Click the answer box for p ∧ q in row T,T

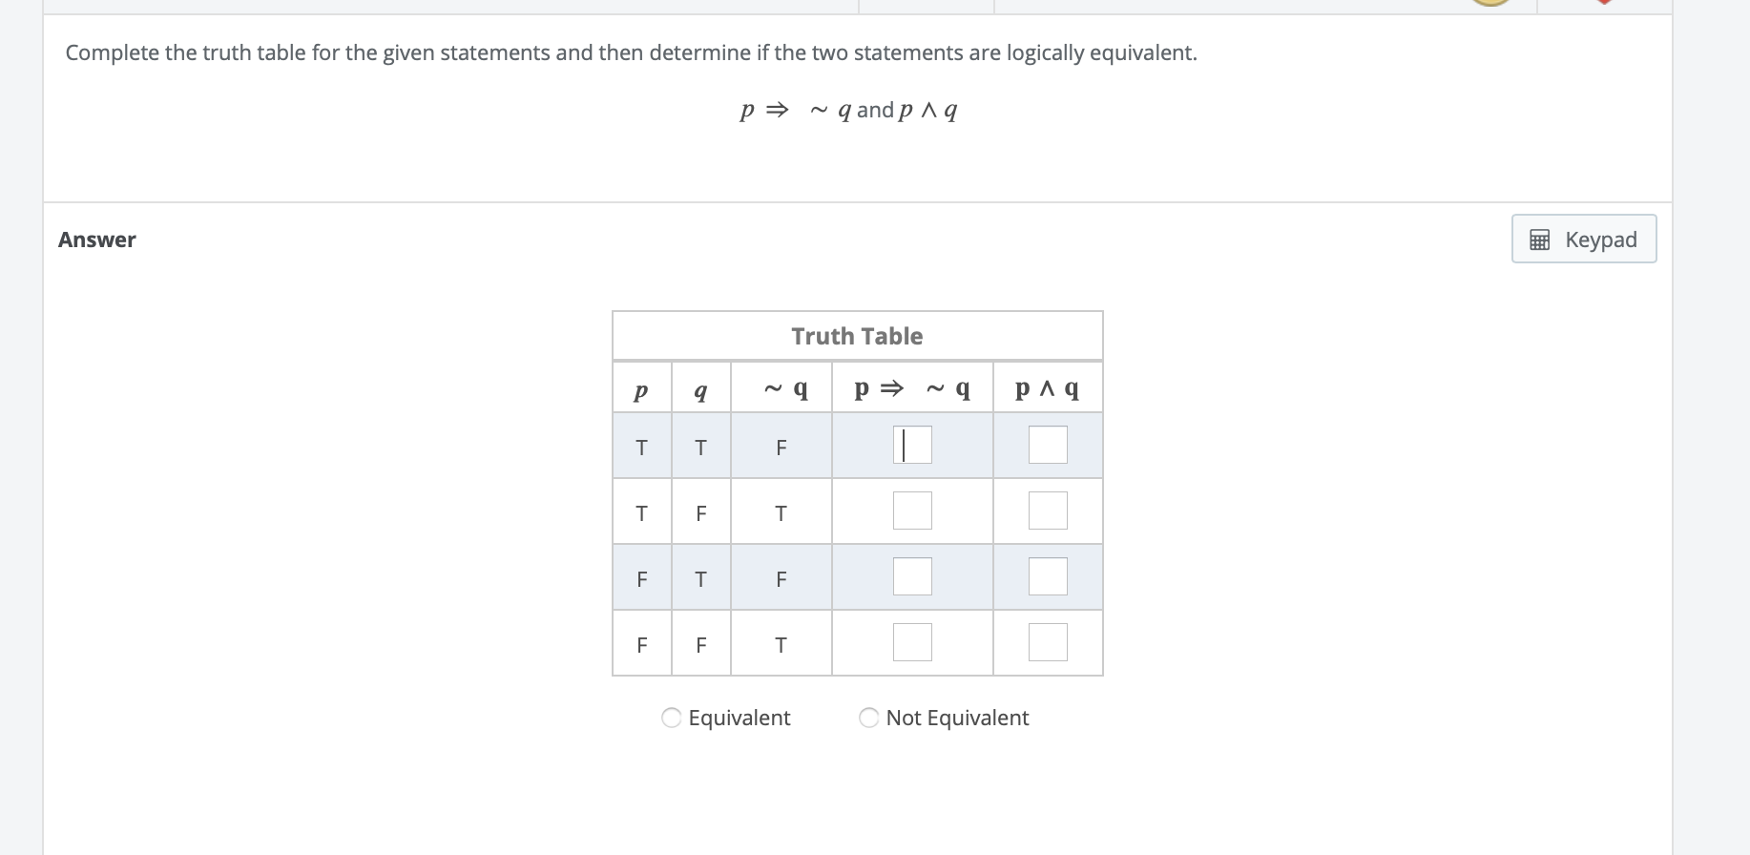[1047, 445]
